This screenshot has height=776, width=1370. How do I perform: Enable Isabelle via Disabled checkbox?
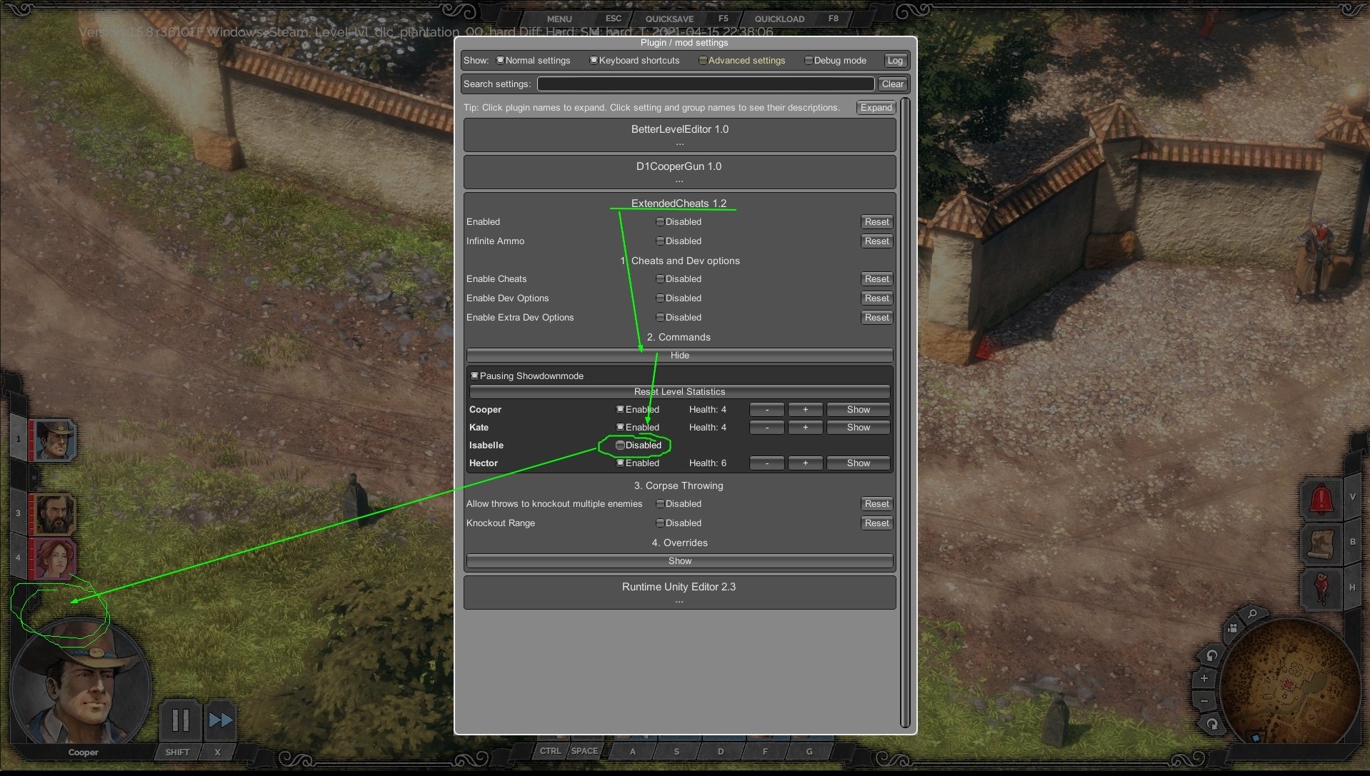click(620, 445)
